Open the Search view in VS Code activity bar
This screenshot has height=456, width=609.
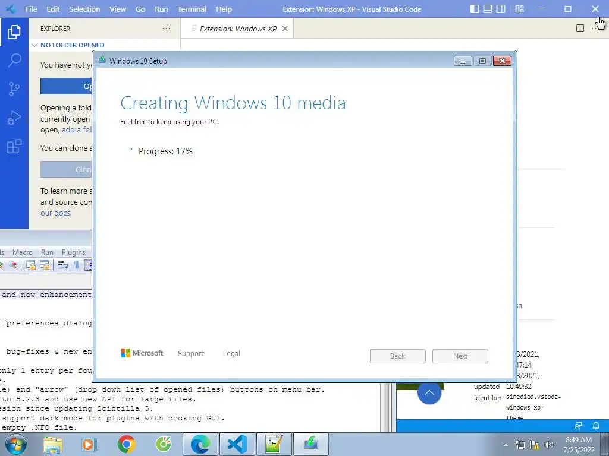pyautogui.click(x=14, y=60)
